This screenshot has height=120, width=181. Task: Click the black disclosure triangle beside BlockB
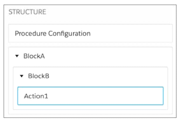pyautogui.click(x=22, y=76)
